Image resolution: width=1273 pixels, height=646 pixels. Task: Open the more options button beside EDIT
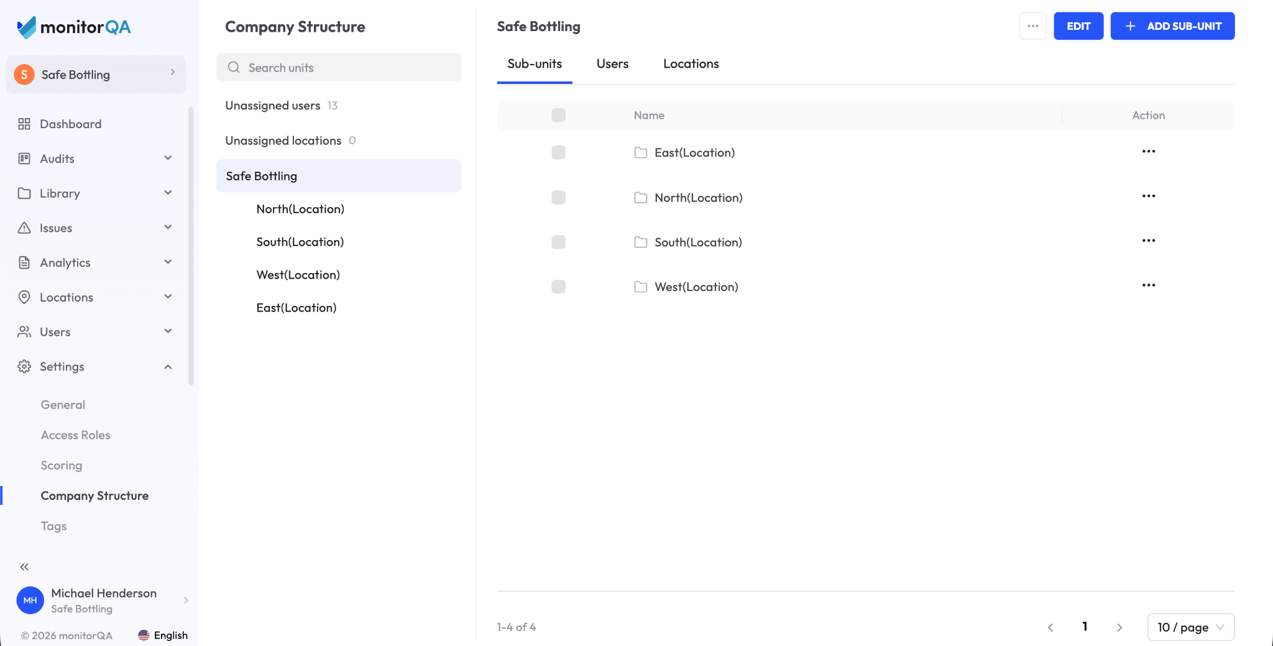(x=1033, y=26)
